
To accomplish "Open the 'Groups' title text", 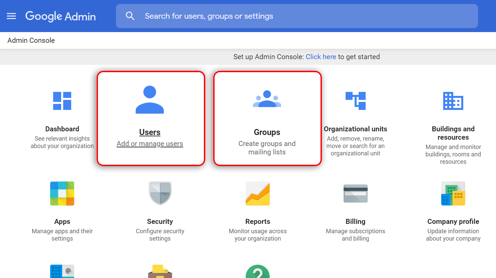I will pos(267,132).
